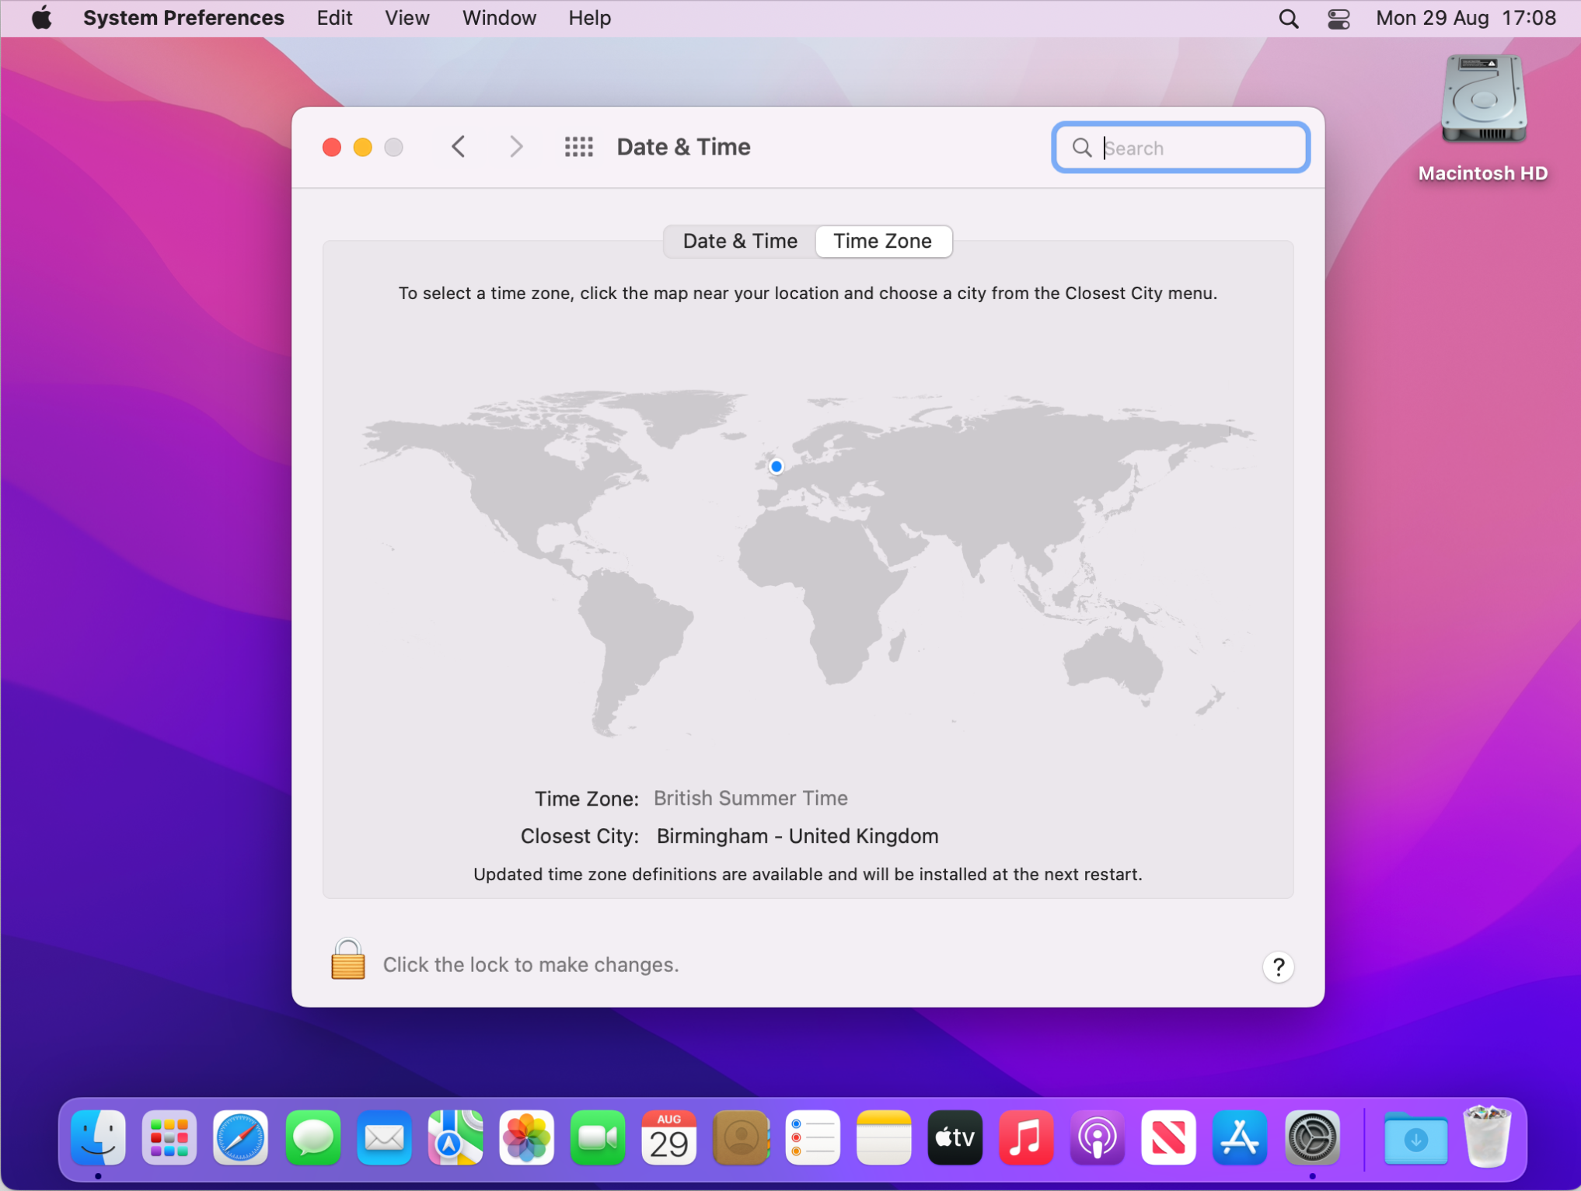The height and width of the screenshot is (1191, 1581).
Task: Open Notes from the Dock
Action: coord(884,1137)
